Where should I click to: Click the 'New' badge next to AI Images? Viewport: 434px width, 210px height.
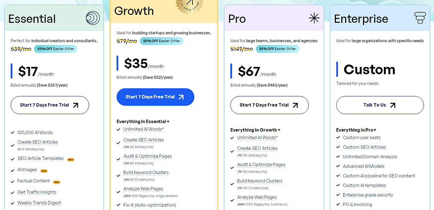[x=44, y=171]
